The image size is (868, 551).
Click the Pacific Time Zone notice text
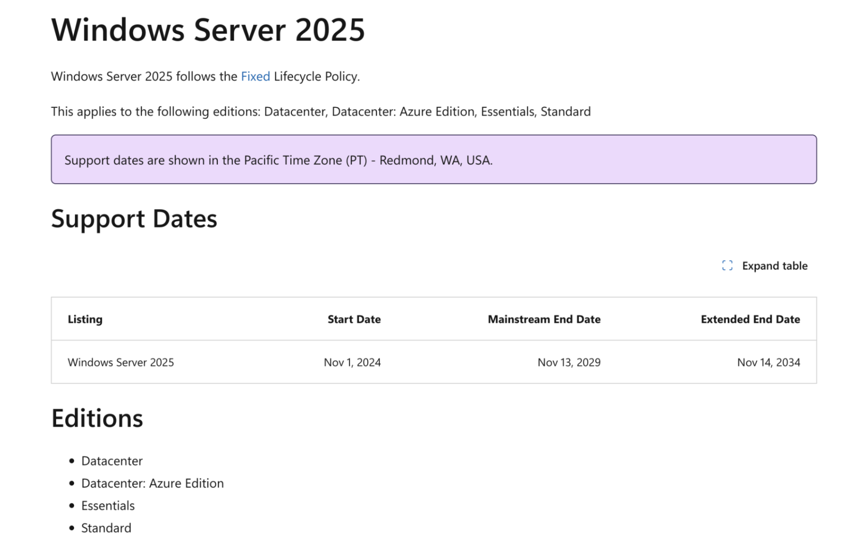tap(278, 160)
